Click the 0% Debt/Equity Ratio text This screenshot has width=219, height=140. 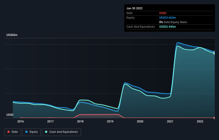pos(173,22)
